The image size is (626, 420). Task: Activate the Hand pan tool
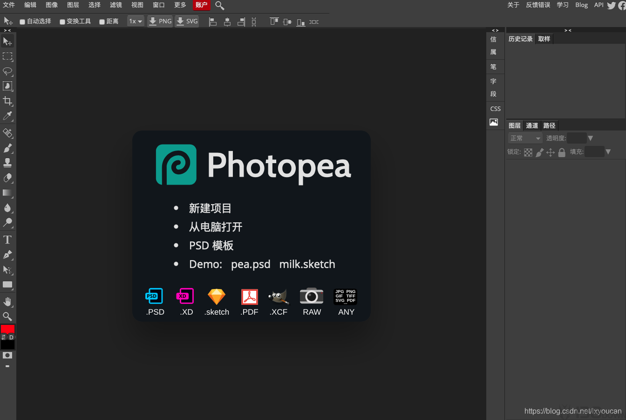[x=7, y=302]
